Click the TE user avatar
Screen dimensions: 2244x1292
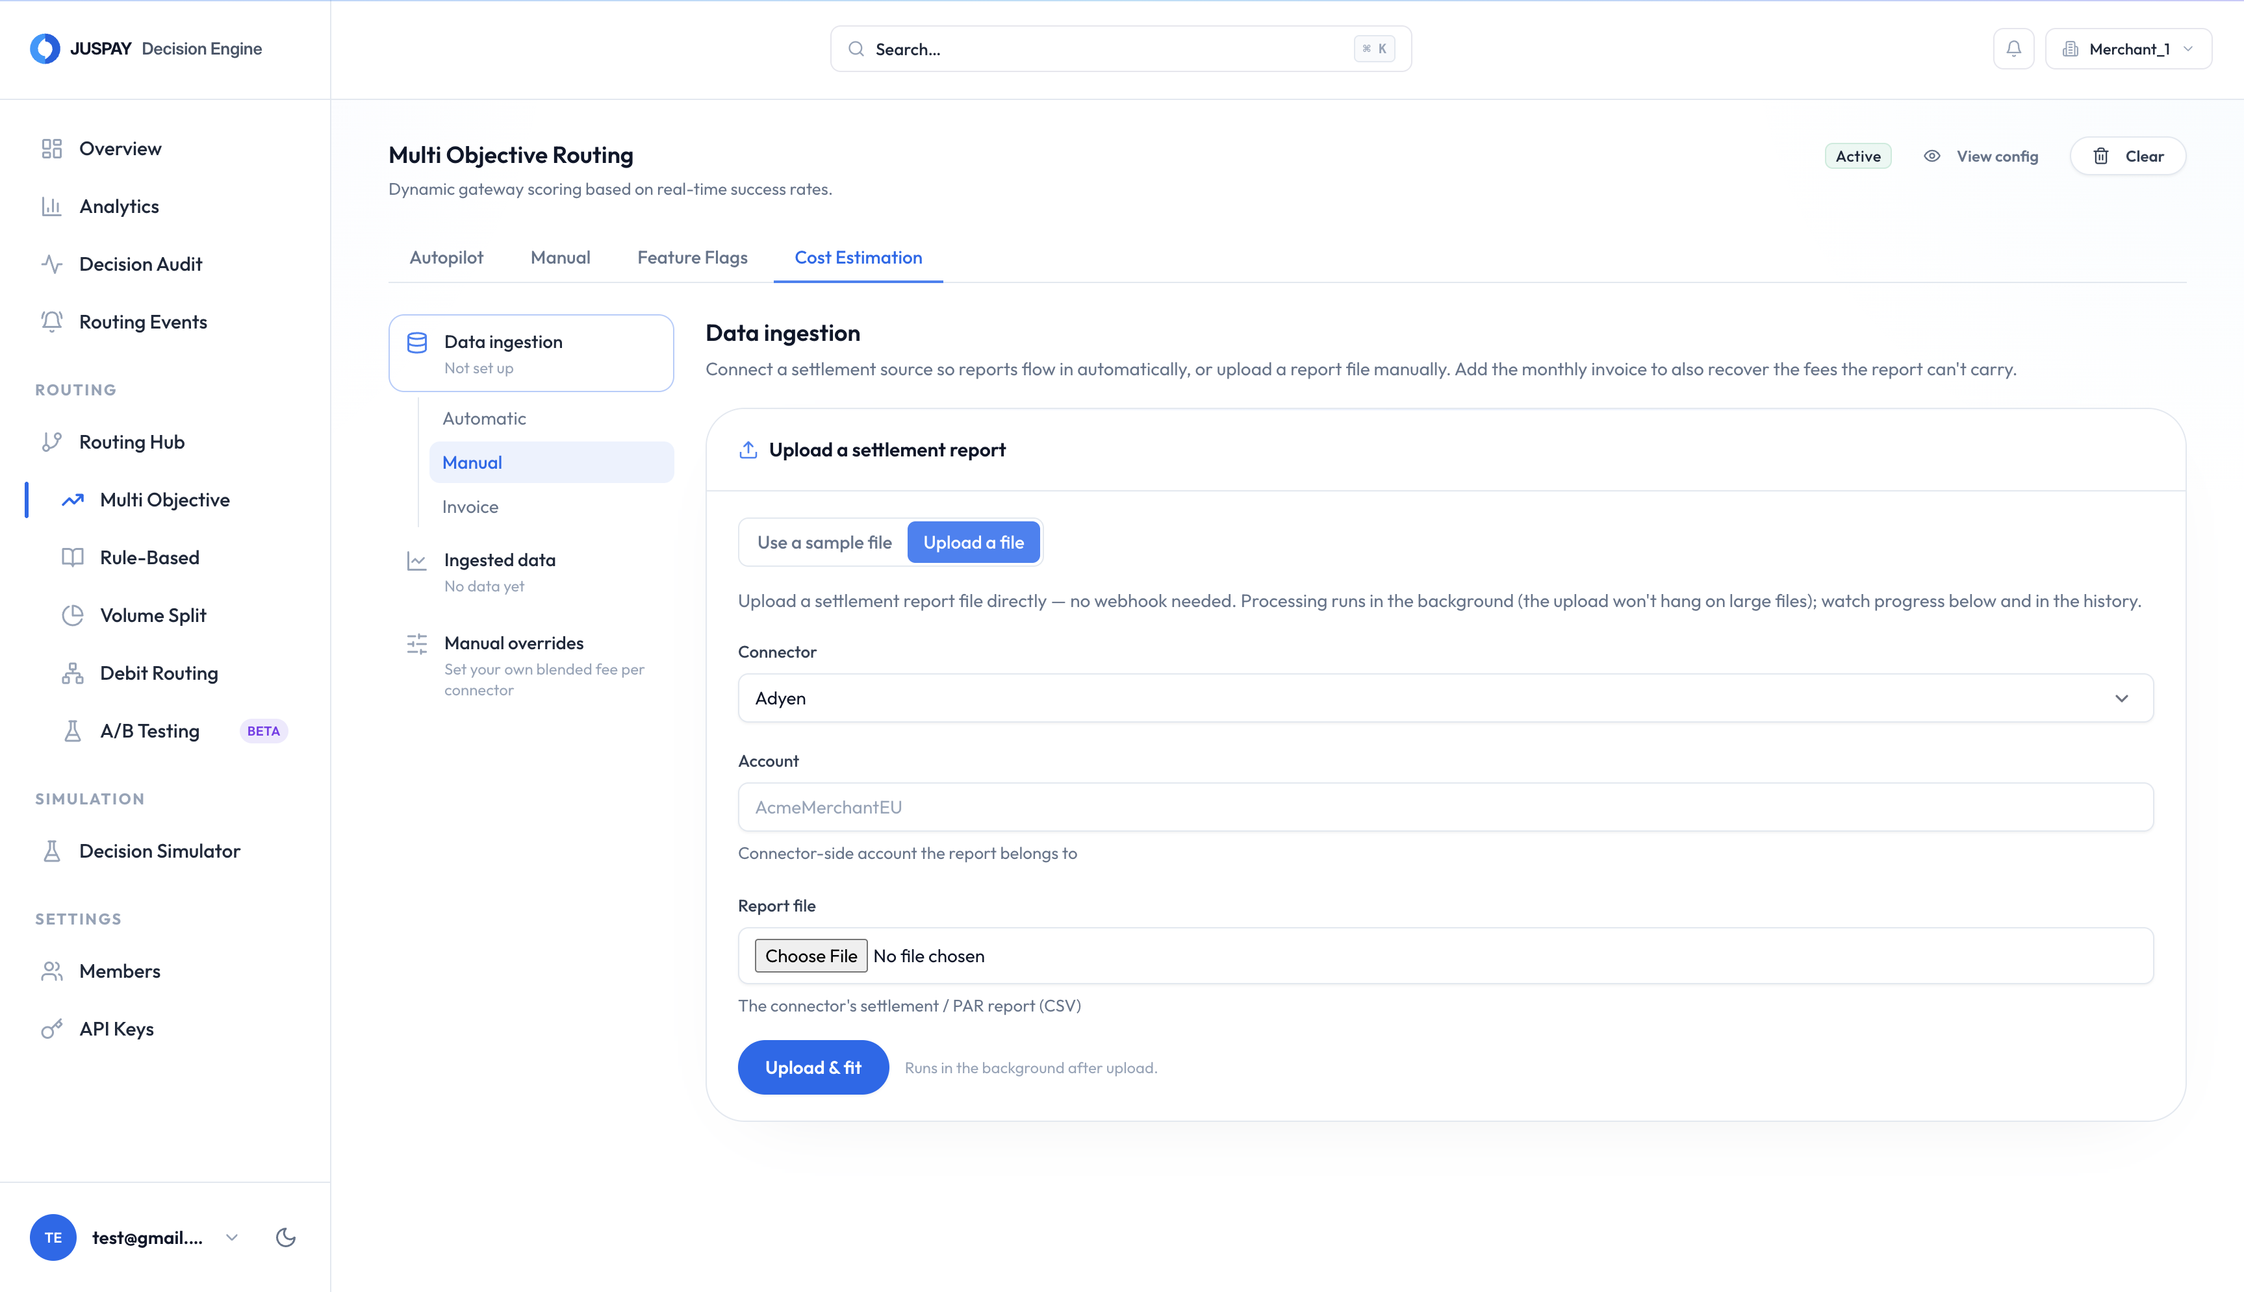pos(53,1237)
